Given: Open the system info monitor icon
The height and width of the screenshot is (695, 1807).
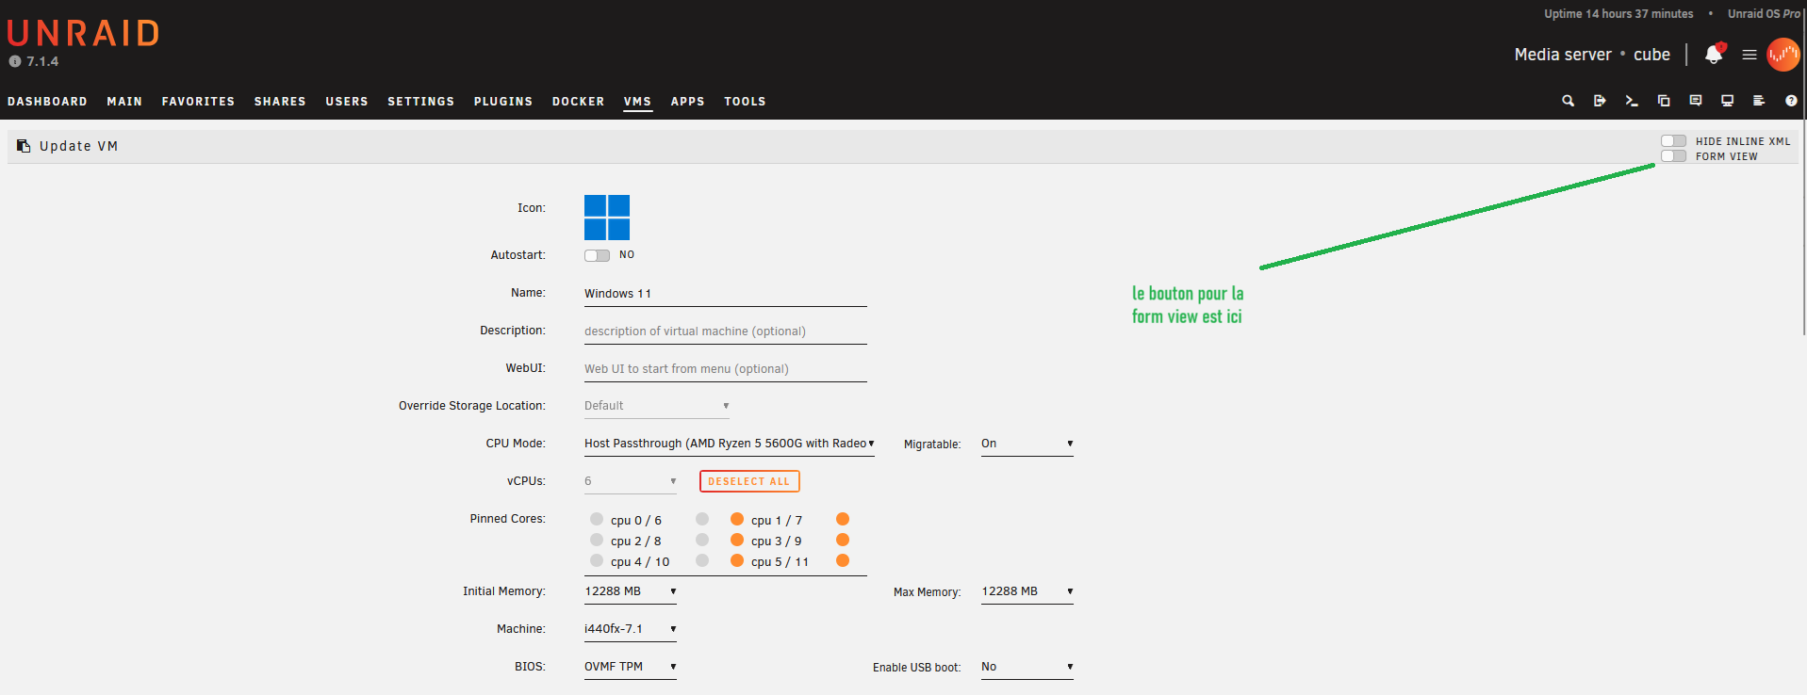Looking at the screenshot, I should click(1727, 101).
